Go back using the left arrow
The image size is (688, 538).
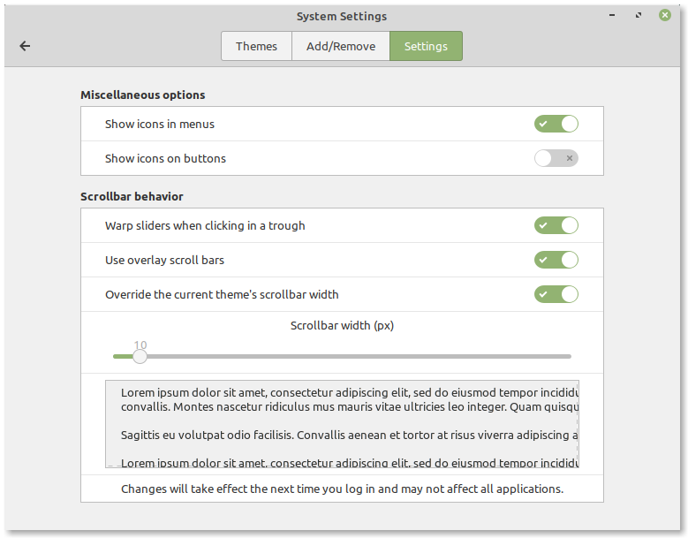(25, 46)
